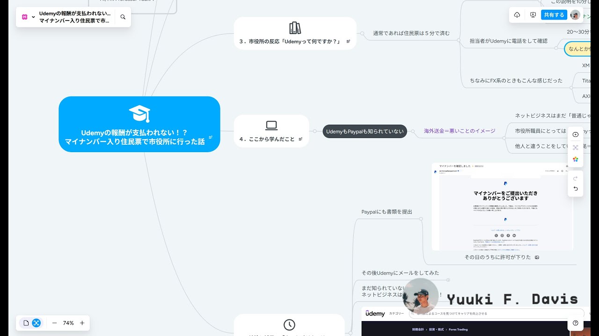Click the clock icon on the bottom topic
Image resolution: width=599 pixels, height=336 pixels.
[x=289, y=325]
